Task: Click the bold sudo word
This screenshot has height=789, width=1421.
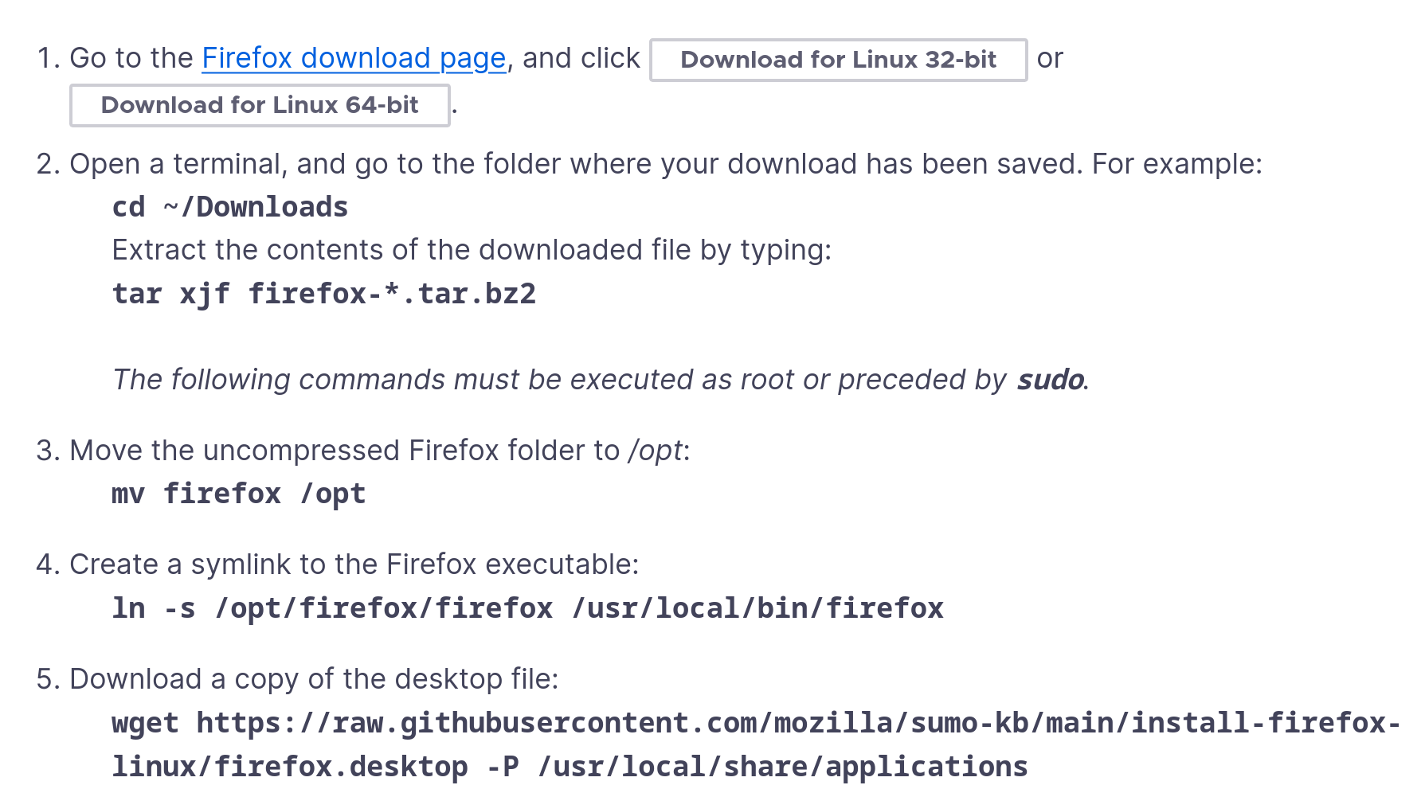Action: [x=1050, y=380]
